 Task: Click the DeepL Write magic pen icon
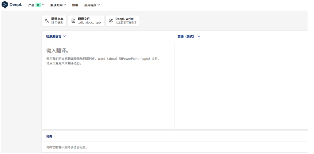point(111,21)
